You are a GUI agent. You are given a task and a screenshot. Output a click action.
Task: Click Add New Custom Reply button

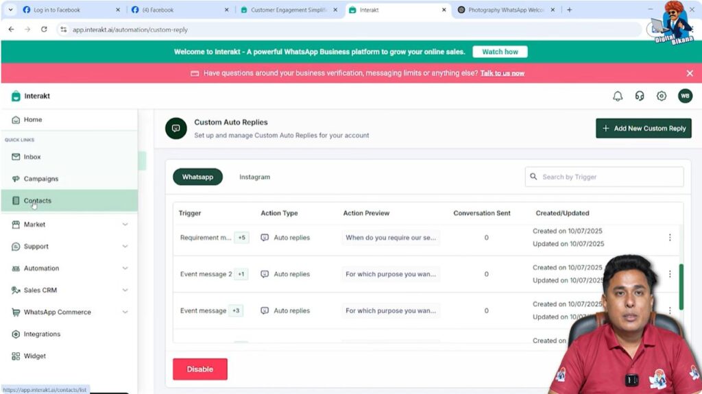point(643,128)
